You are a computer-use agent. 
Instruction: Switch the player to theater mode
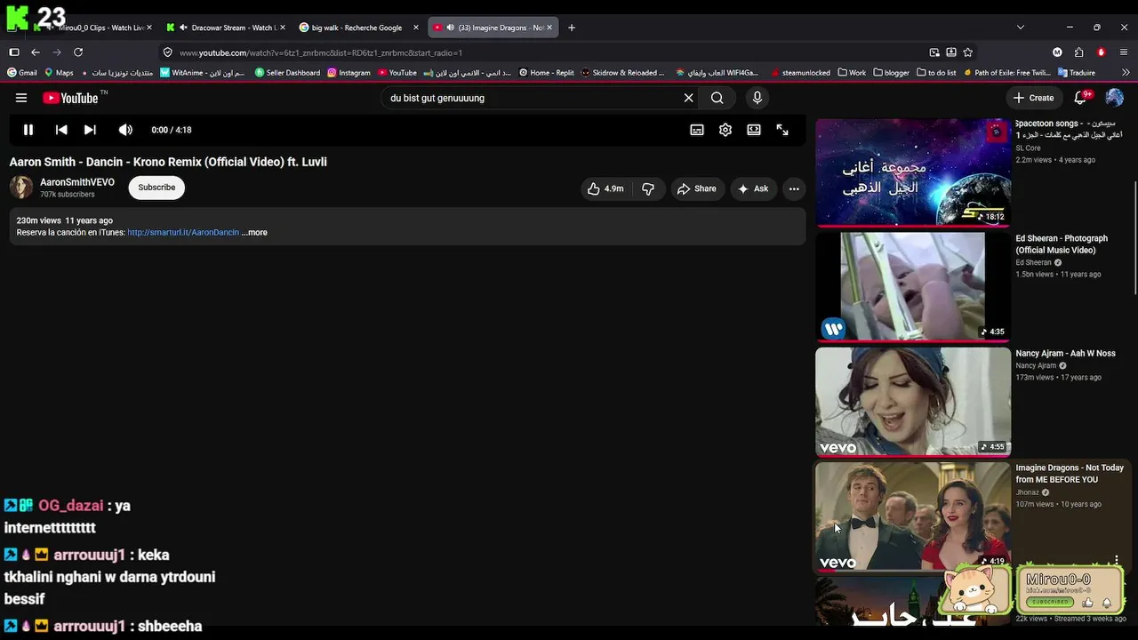click(754, 130)
